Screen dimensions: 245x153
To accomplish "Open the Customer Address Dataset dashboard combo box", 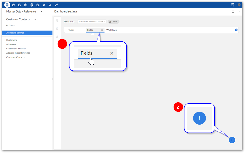I will [92, 21].
